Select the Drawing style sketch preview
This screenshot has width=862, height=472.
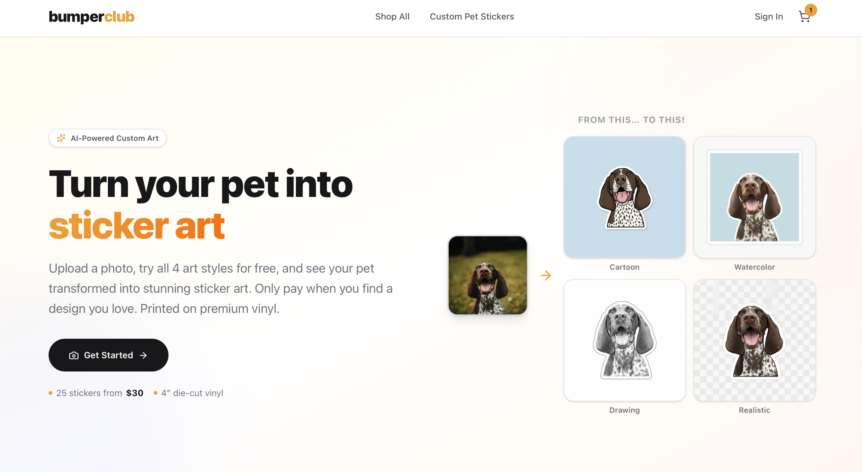coord(624,340)
